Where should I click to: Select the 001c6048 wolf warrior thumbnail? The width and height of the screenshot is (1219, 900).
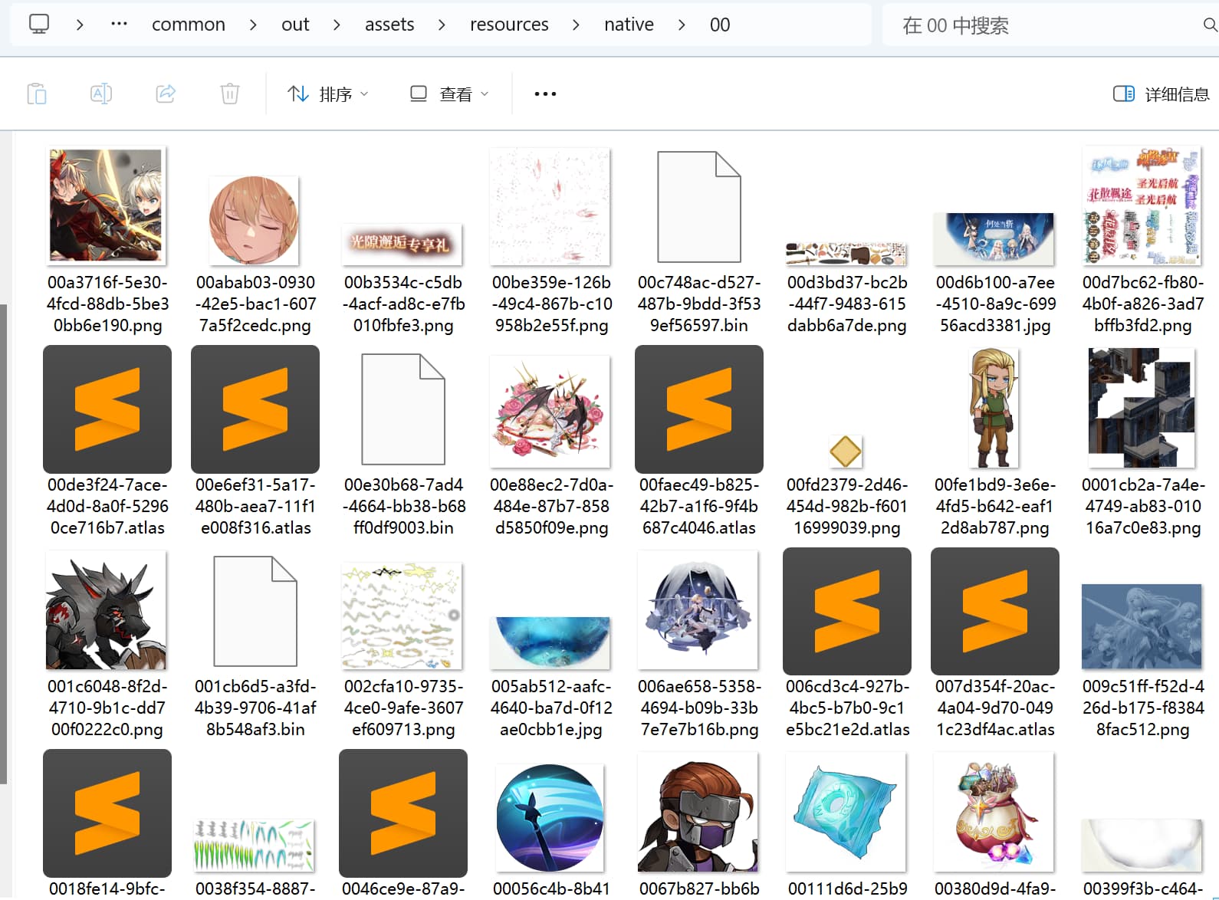[106, 610]
